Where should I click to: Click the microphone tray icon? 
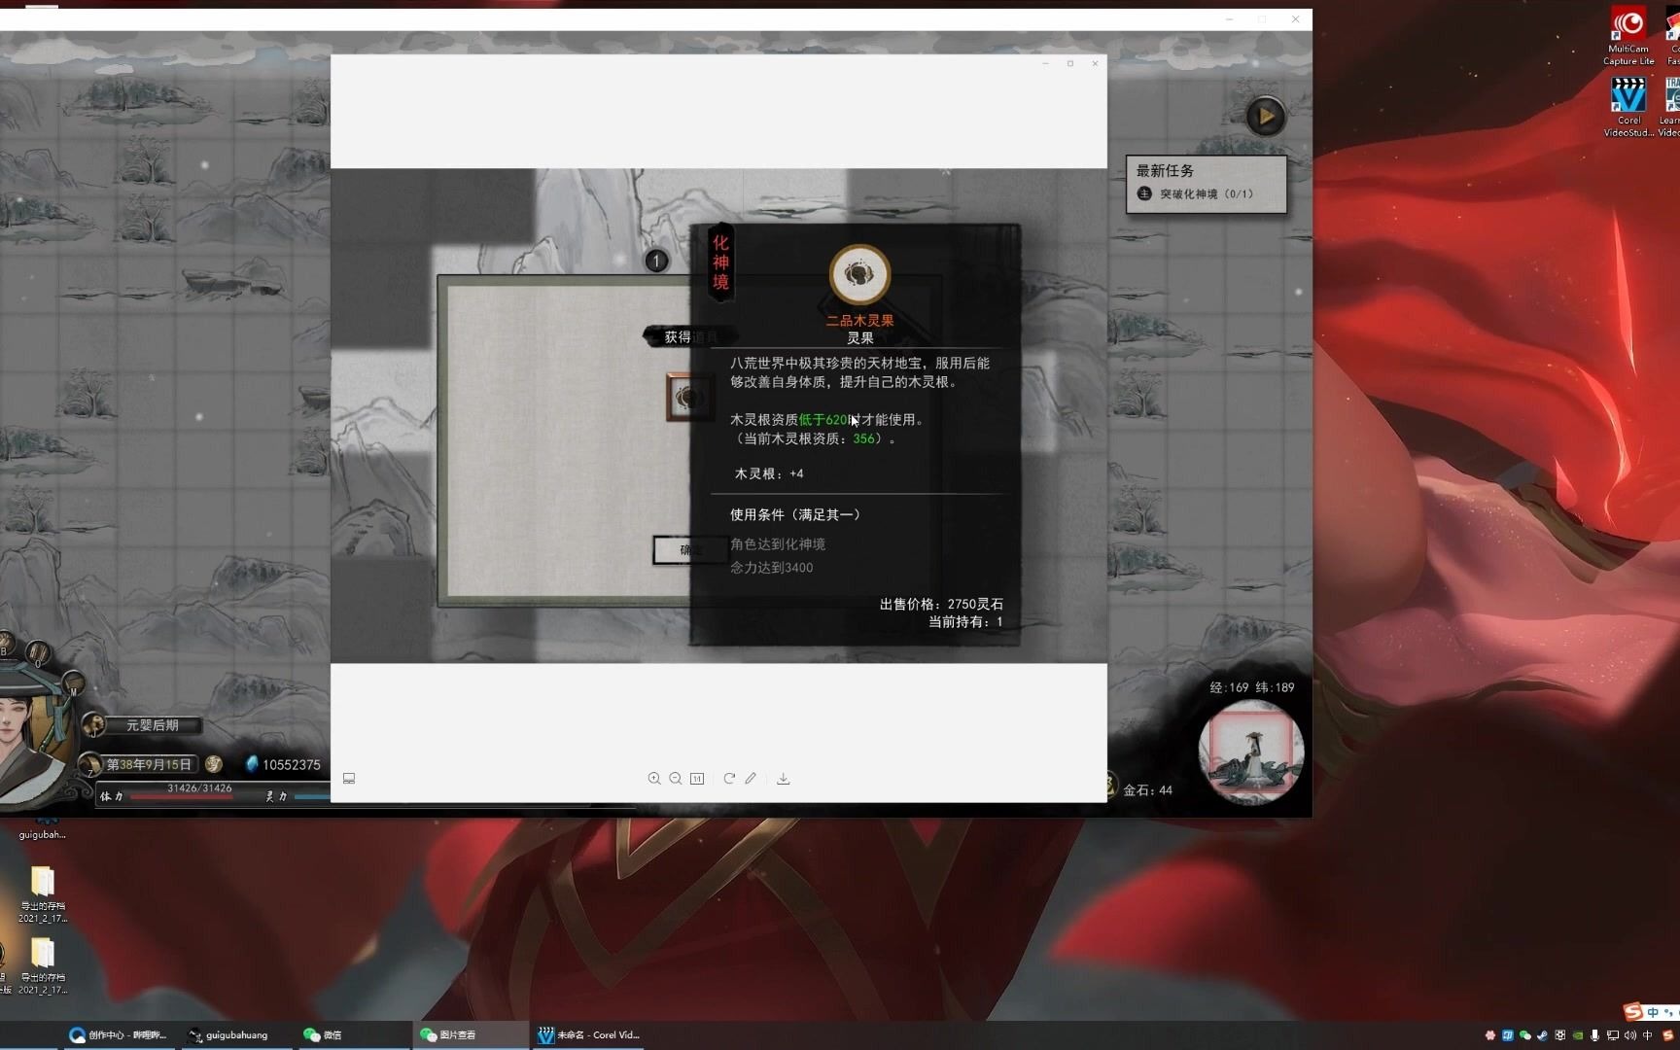point(1594,1035)
